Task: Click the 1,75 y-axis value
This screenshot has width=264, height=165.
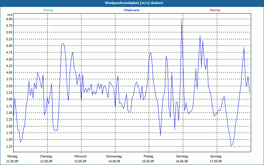Action: [x=9, y=133]
